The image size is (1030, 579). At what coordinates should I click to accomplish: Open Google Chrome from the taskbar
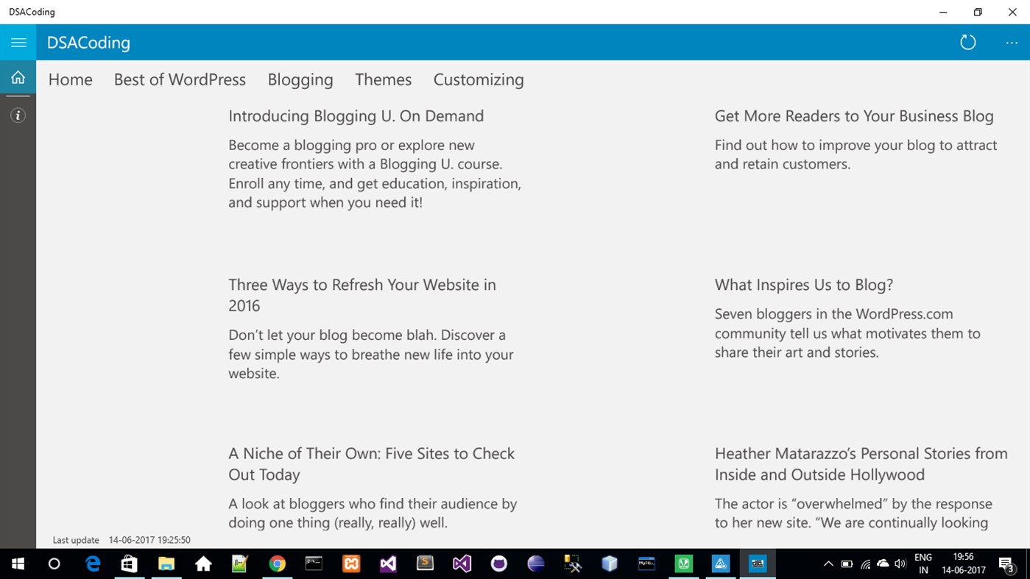pyautogui.click(x=277, y=564)
